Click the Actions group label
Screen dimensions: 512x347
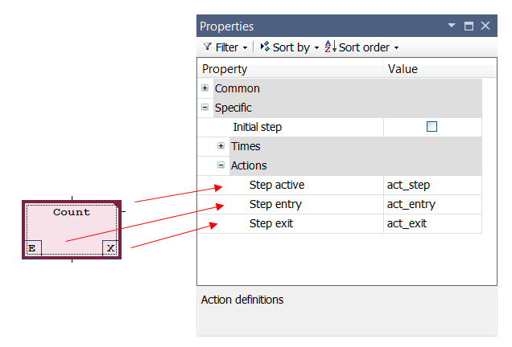[x=249, y=165]
